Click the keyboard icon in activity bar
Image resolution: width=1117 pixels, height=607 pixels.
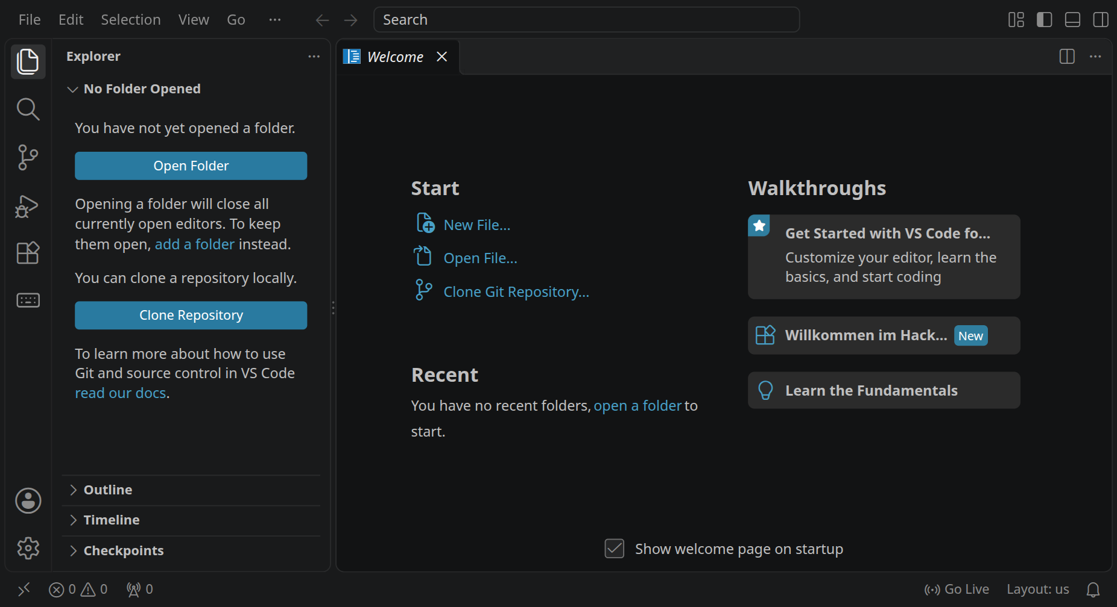point(28,300)
